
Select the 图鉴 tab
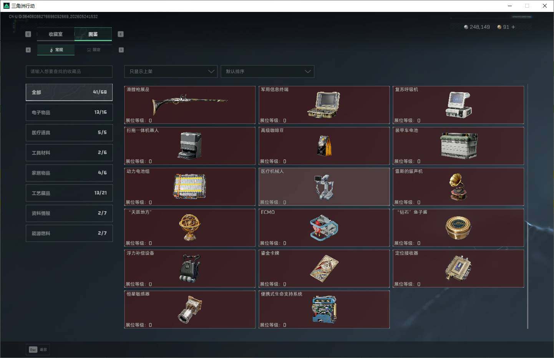pyautogui.click(x=93, y=34)
